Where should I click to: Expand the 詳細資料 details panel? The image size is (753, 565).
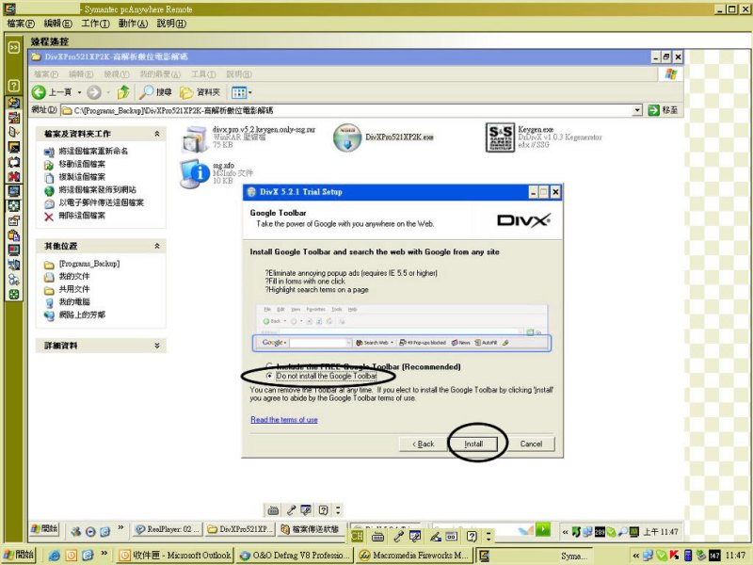click(156, 346)
